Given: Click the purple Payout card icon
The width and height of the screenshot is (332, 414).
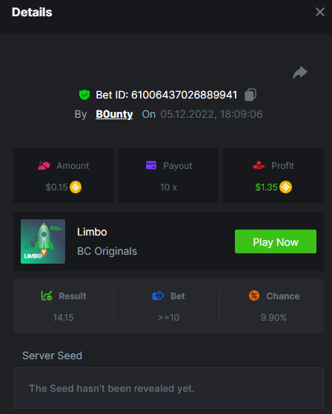Looking at the screenshot, I should [151, 165].
